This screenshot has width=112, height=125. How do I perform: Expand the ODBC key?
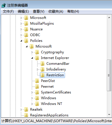[x=21, y=35]
